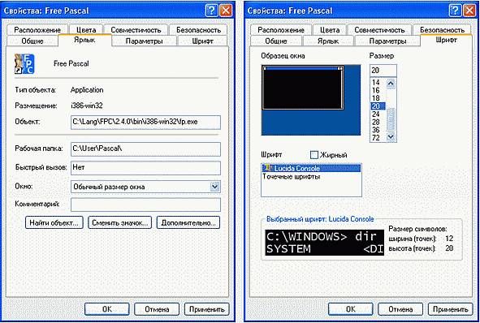Click the Найти объект... button
The width and height of the screenshot is (480, 323).
pyautogui.click(x=54, y=222)
